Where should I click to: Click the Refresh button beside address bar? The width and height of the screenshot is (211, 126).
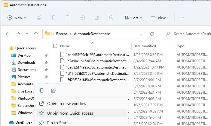coord(152,34)
